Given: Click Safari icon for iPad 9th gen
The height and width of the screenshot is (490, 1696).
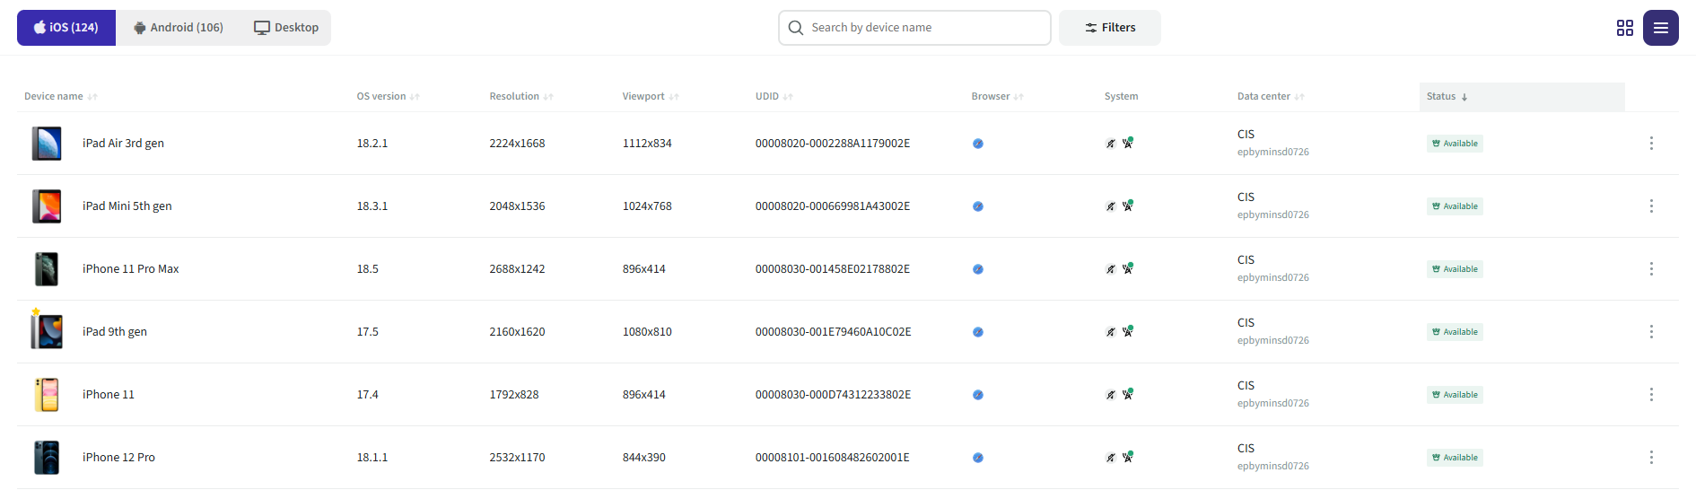Looking at the screenshot, I should [x=978, y=332].
